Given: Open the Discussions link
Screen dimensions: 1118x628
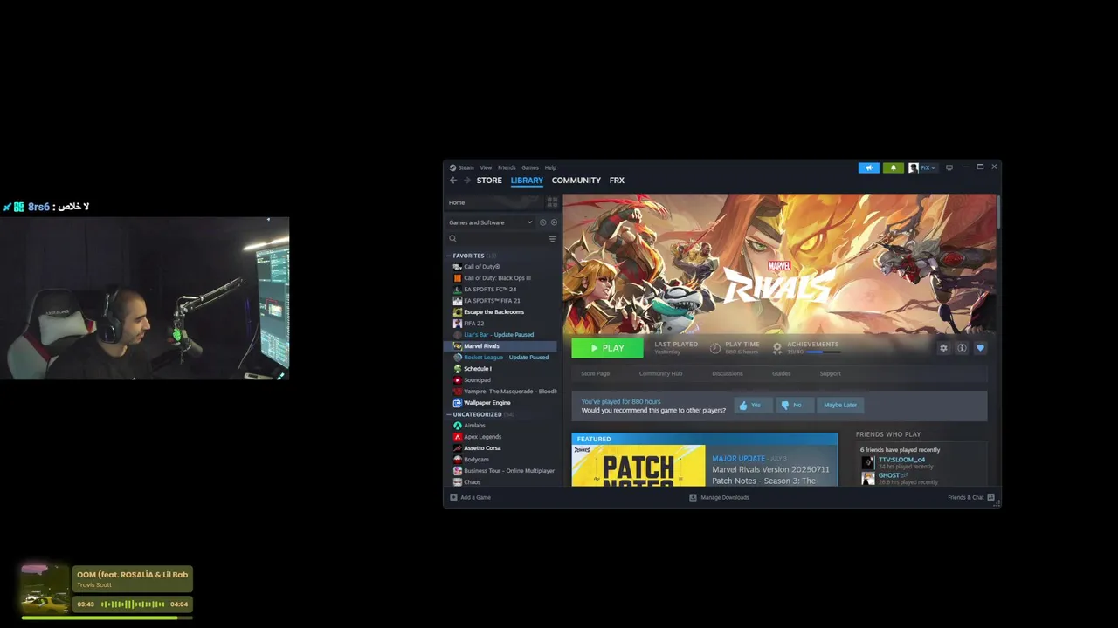Looking at the screenshot, I should (728, 373).
